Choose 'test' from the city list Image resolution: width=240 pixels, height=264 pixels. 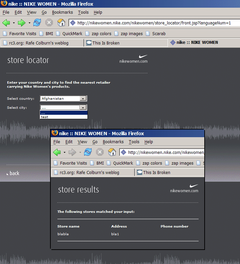point(64,117)
